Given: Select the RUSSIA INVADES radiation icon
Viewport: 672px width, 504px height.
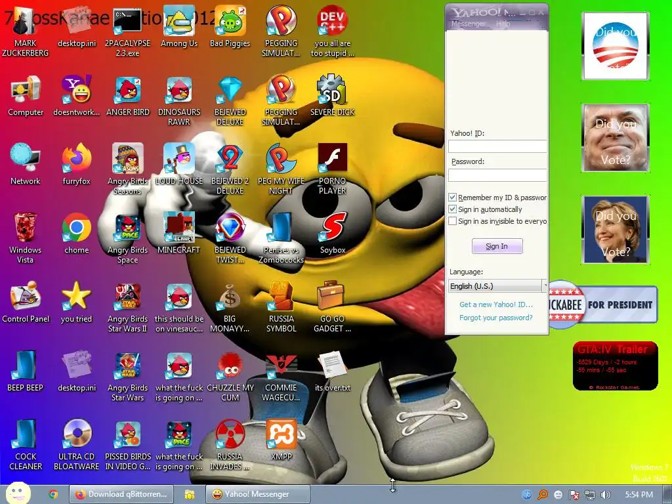Looking at the screenshot, I should [x=230, y=446].
